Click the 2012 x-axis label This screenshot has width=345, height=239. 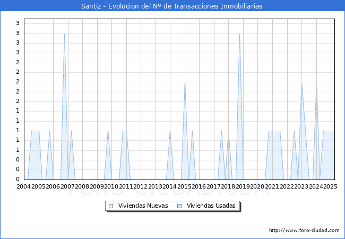pyautogui.click(x=141, y=186)
